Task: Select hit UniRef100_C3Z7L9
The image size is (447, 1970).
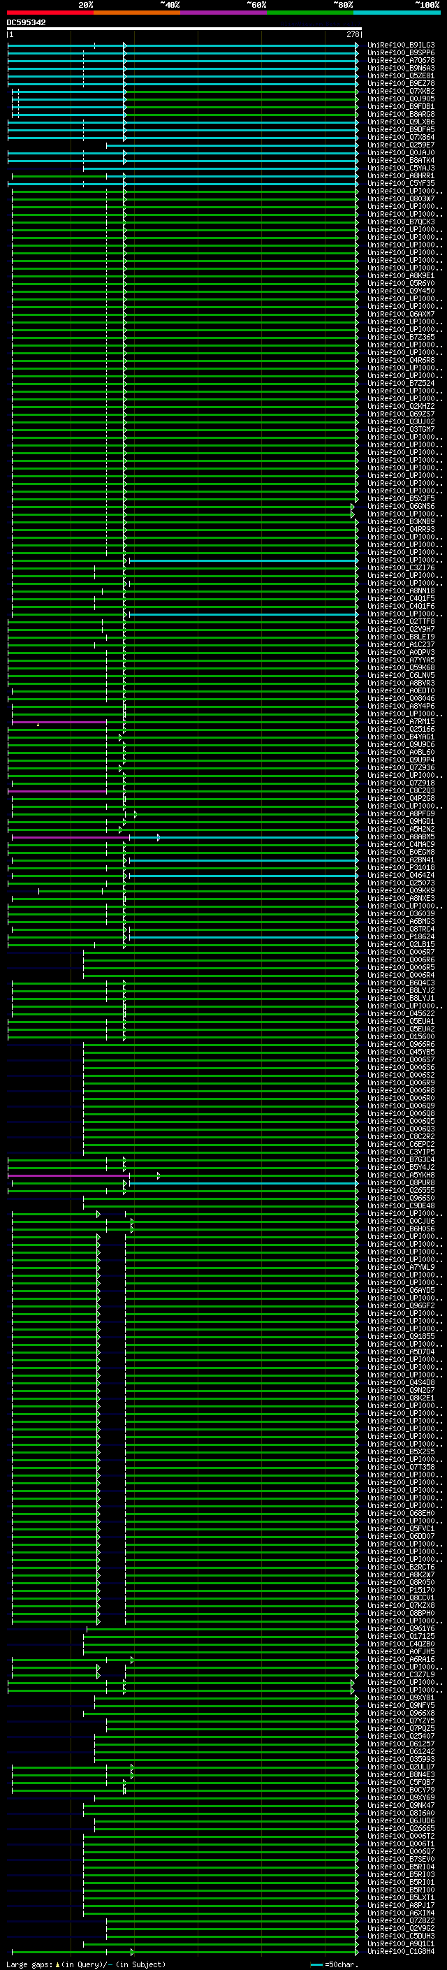Action: (x=401, y=1675)
